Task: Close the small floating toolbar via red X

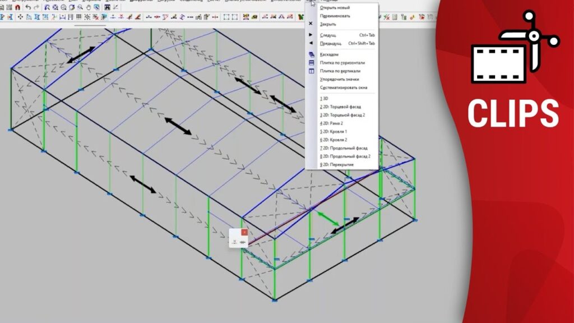Action: coord(244,232)
